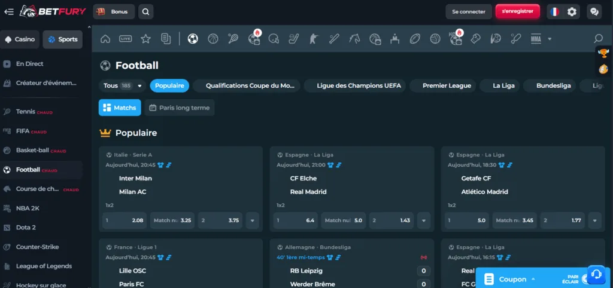Select the Counter-Strike soldier icon
Image resolution: width=613 pixels, height=288 pixels.
pyautogui.click(x=314, y=39)
